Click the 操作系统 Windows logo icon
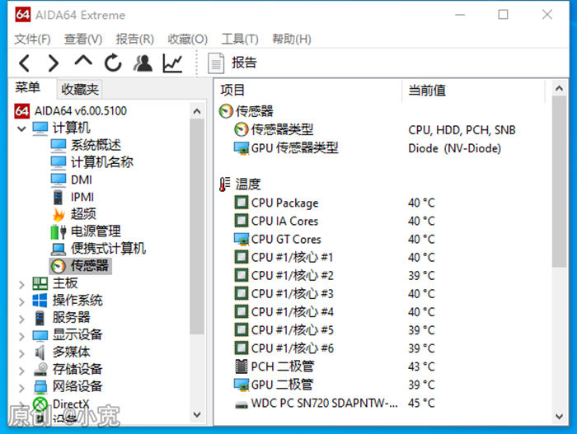This screenshot has height=434, width=577. tap(40, 300)
